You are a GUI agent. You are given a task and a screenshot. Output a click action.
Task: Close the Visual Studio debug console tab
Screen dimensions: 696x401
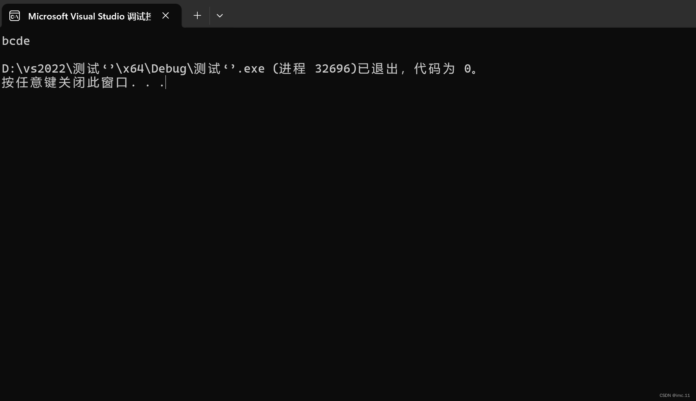165,16
